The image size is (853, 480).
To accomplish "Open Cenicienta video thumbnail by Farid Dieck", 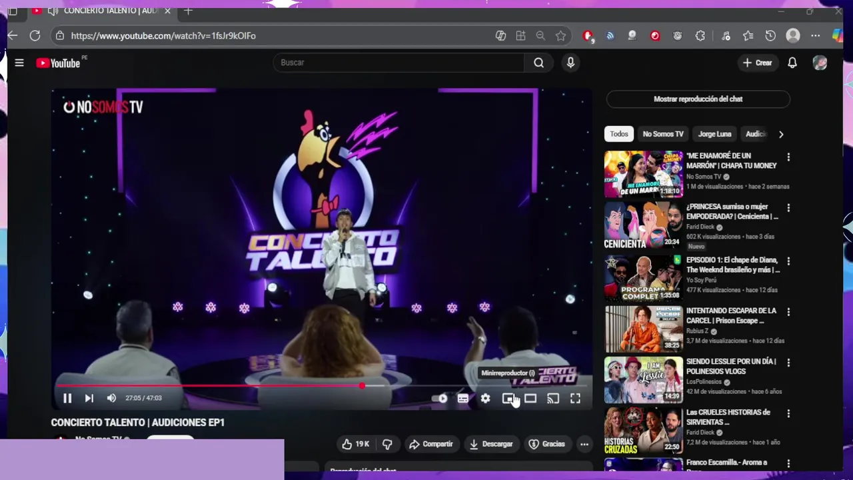I will pyautogui.click(x=644, y=225).
